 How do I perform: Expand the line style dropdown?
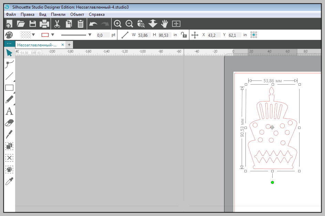pyautogui.click(x=90, y=35)
